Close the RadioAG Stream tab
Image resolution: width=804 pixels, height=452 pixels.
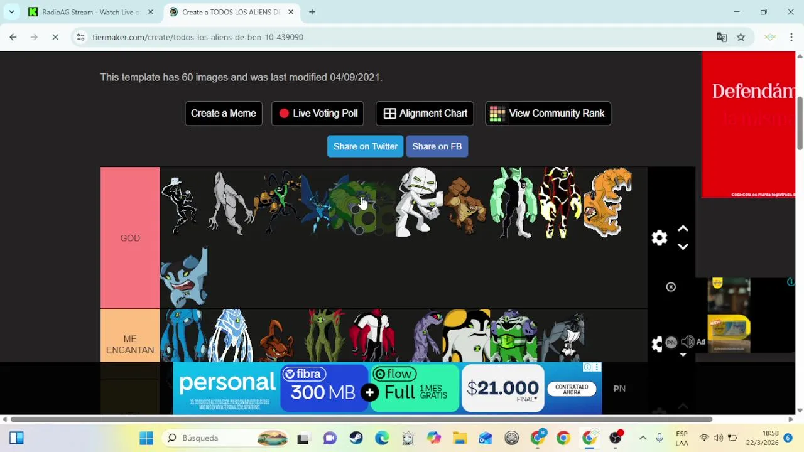pyautogui.click(x=150, y=12)
